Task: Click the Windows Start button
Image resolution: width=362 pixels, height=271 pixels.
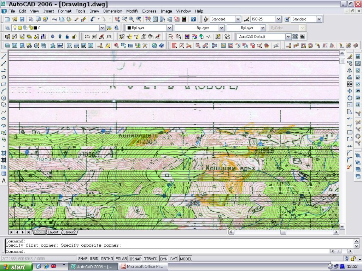Action: pyautogui.click(x=16, y=267)
